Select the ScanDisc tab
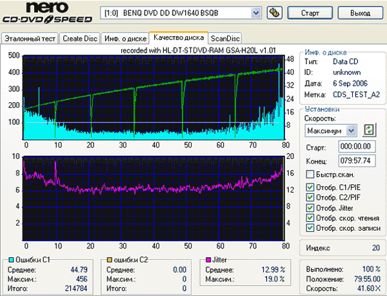 225,39
